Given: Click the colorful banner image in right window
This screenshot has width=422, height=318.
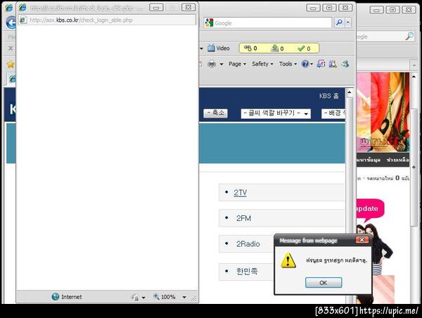Looking at the screenshot, I should tap(383, 113).
